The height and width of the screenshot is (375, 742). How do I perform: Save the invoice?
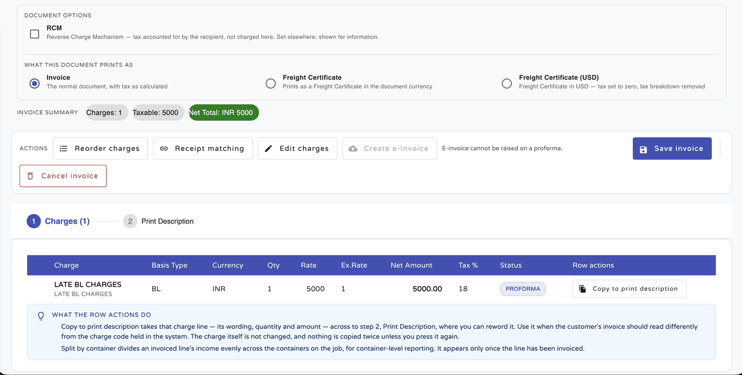tap(672, 149)
